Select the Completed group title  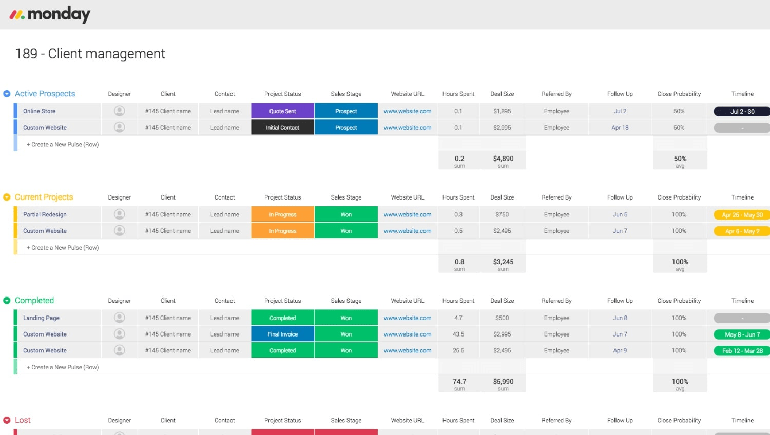point(34,301)
